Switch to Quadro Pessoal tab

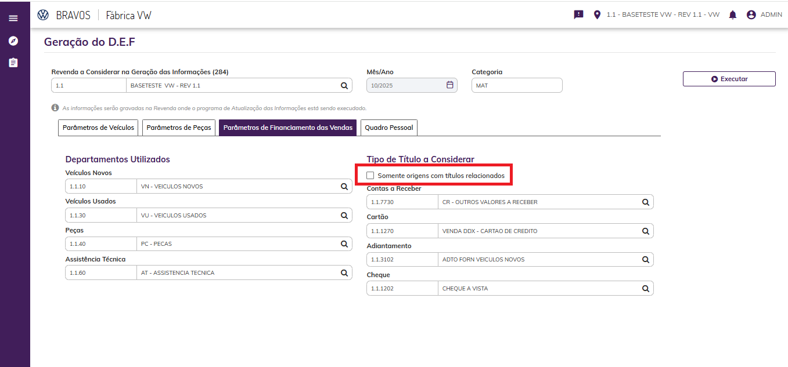[388, 128]
